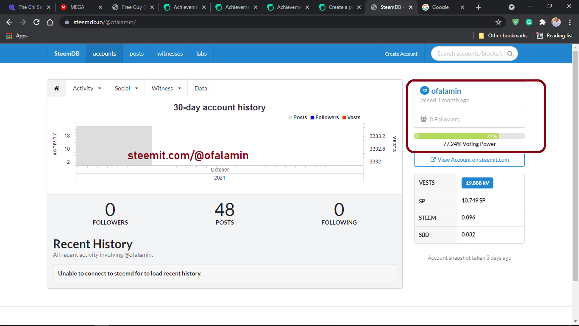Click the 19.888 kV VESTS badge

477,183
